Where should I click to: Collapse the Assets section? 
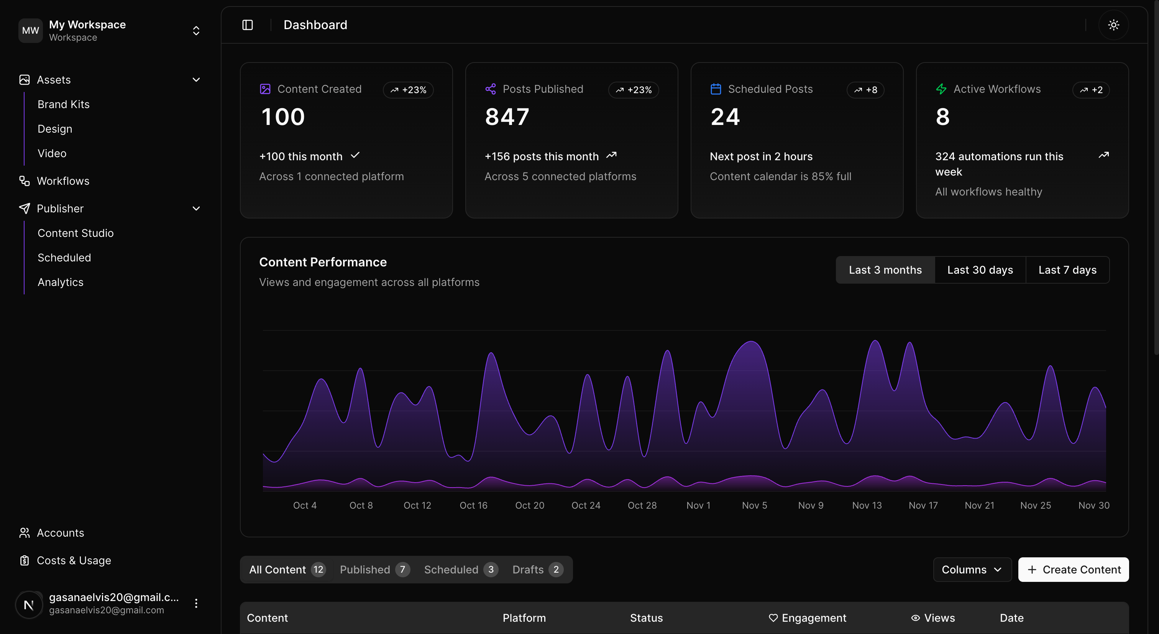[x=196, y=79]
